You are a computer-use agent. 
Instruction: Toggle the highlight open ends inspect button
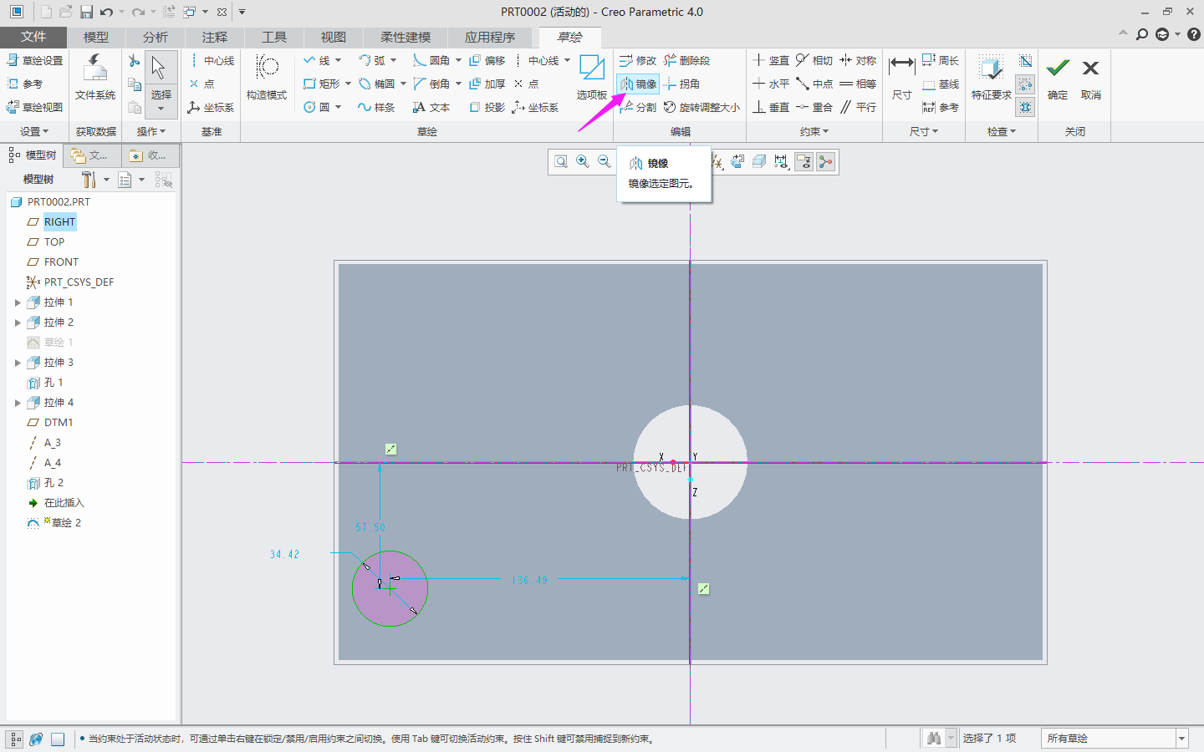coord(1026,84)
